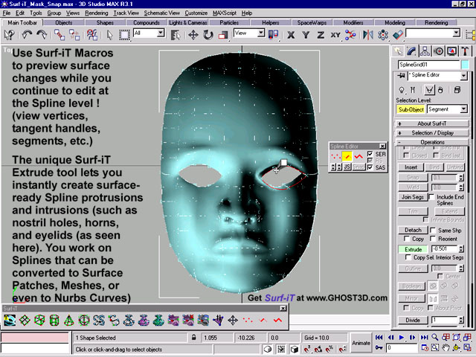476x357 pixels.
Task: Enable the Same Shp checkbox
Action: coord(433,230)
